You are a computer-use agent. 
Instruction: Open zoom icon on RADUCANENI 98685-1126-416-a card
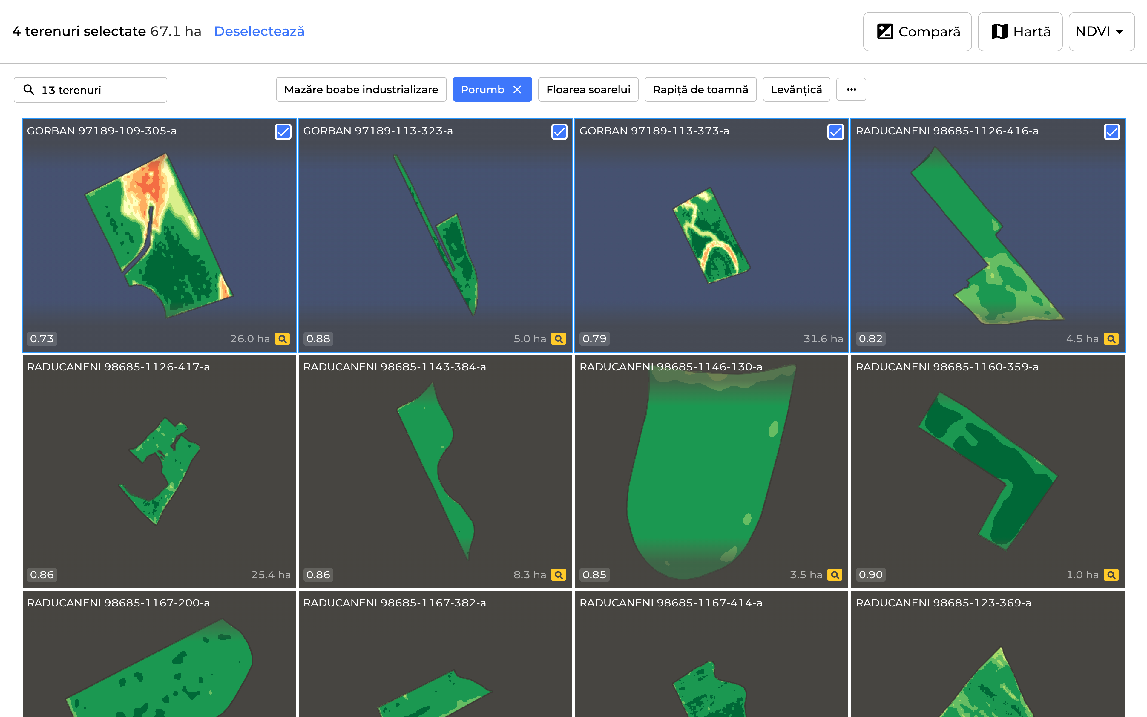[x=1111, y=338]
